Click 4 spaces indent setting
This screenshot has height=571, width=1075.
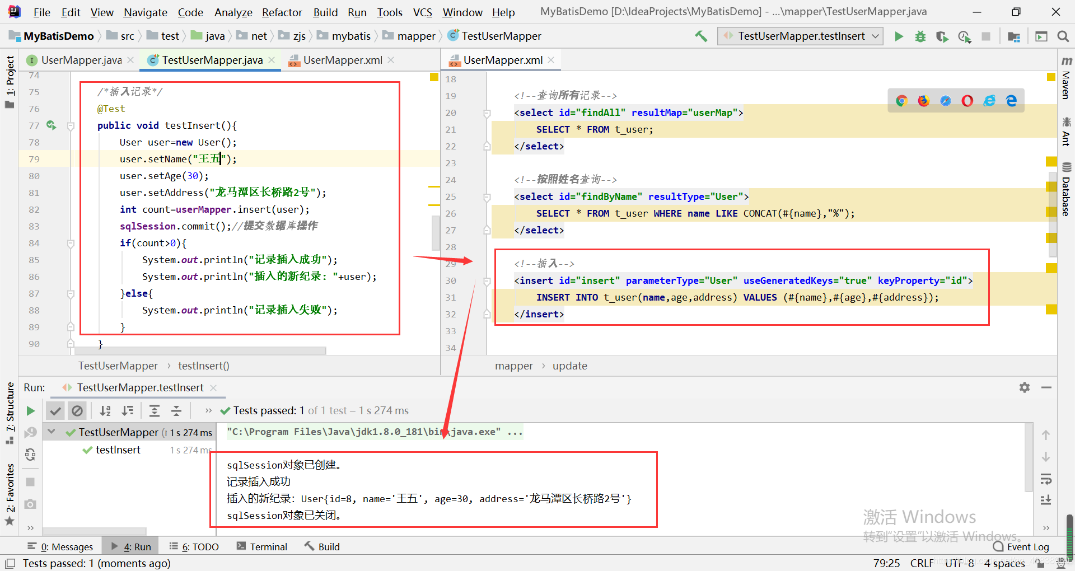click(1004, 563)
